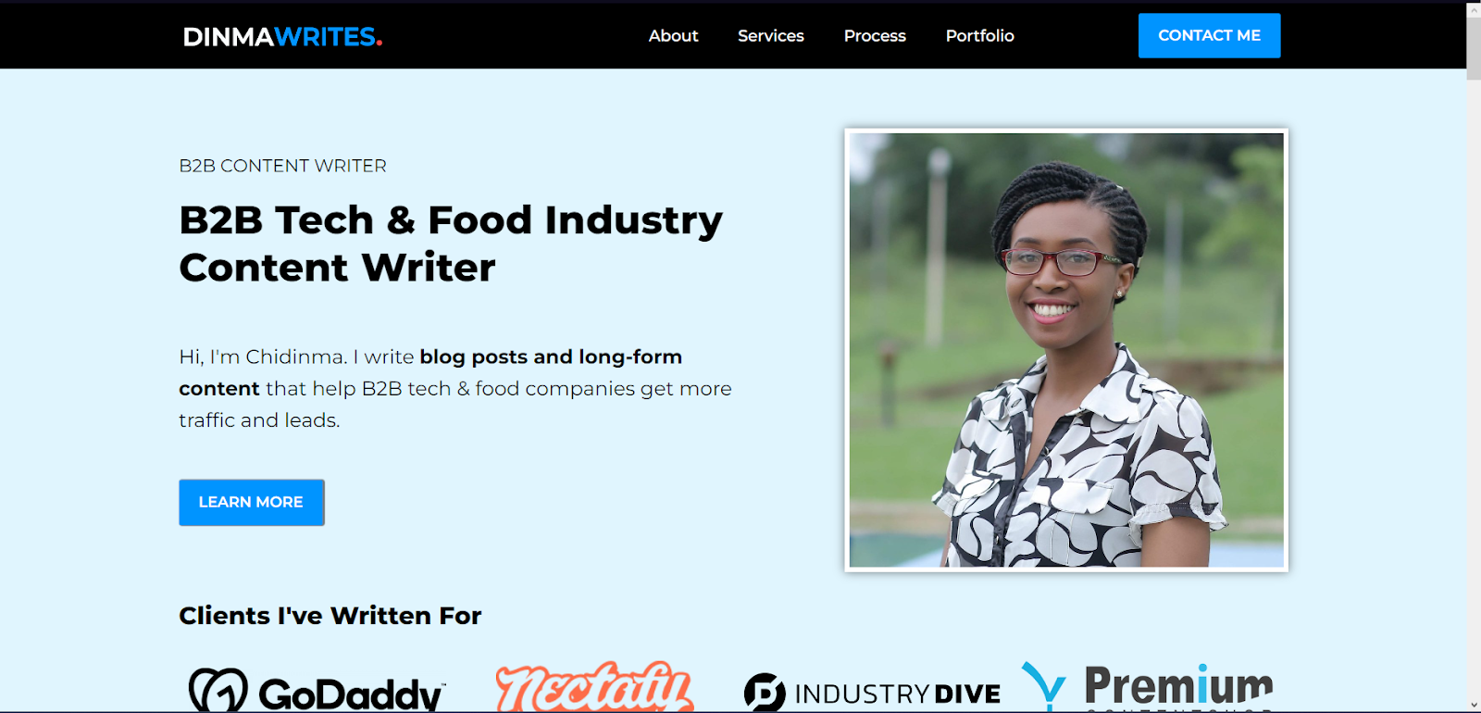Click the DINMAWRITES site logo
The height and width of the screenshot is (713, 1481).
[x=282, y=36]
